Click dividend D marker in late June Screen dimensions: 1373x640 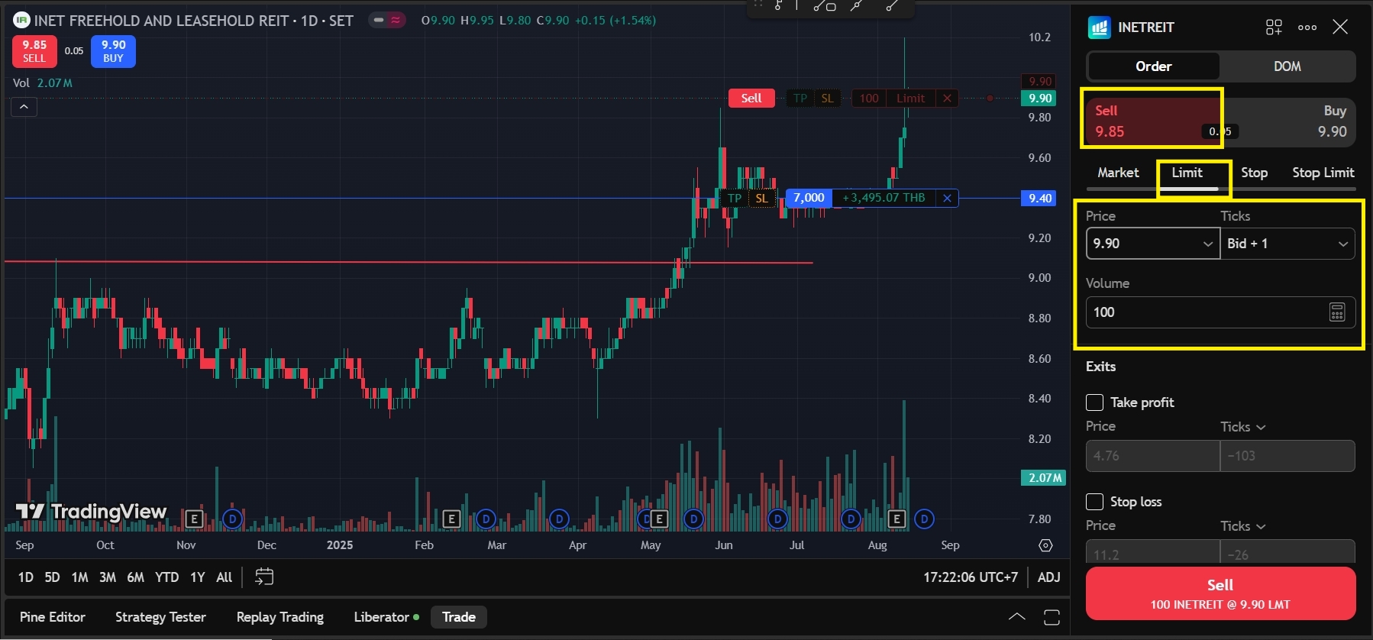tap(777, 519)
